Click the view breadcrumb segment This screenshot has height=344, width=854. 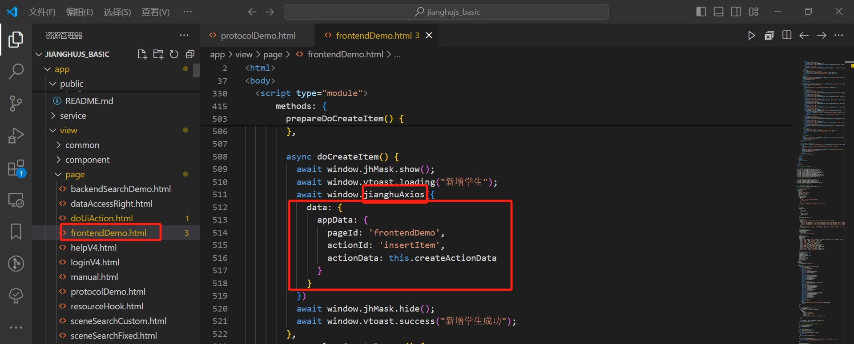[x=244, y=54]
